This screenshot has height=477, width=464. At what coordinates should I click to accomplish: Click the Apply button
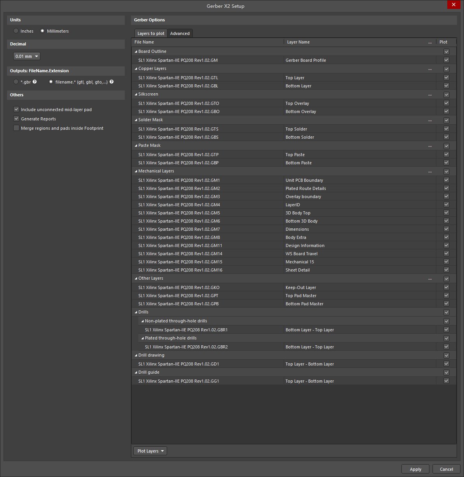coord(415,469)
